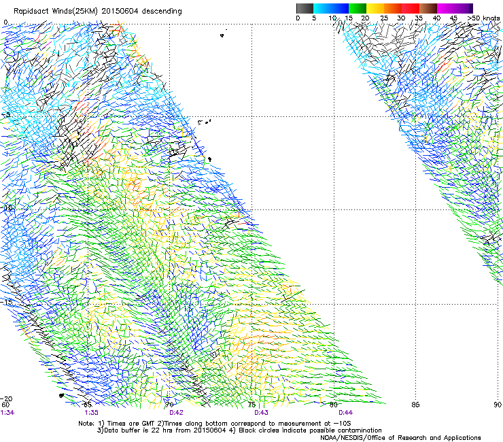Select the purple '1:35' time stamp

click(92, 413)
